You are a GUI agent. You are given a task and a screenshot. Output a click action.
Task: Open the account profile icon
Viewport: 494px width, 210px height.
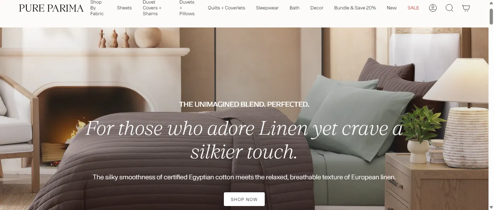(433, 8)
